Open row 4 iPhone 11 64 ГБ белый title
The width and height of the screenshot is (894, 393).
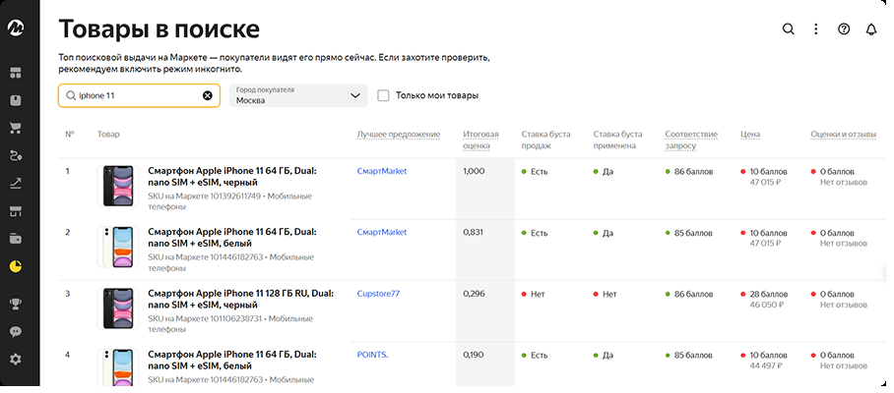(232, 360)
